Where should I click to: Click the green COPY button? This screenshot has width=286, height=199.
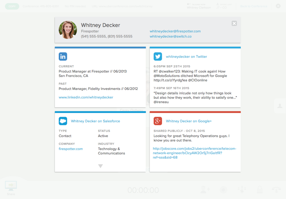[x=12, y=6]
